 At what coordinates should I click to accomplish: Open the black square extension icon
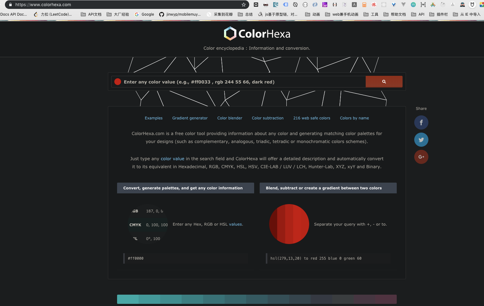point(256,5)
